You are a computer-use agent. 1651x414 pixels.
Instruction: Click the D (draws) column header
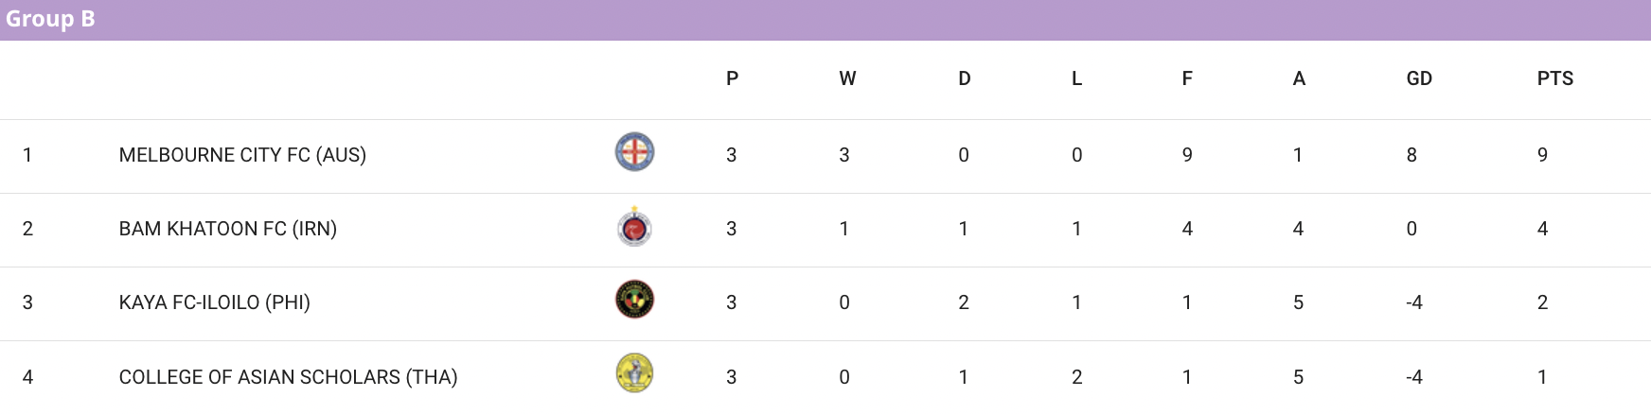(964, 78)
